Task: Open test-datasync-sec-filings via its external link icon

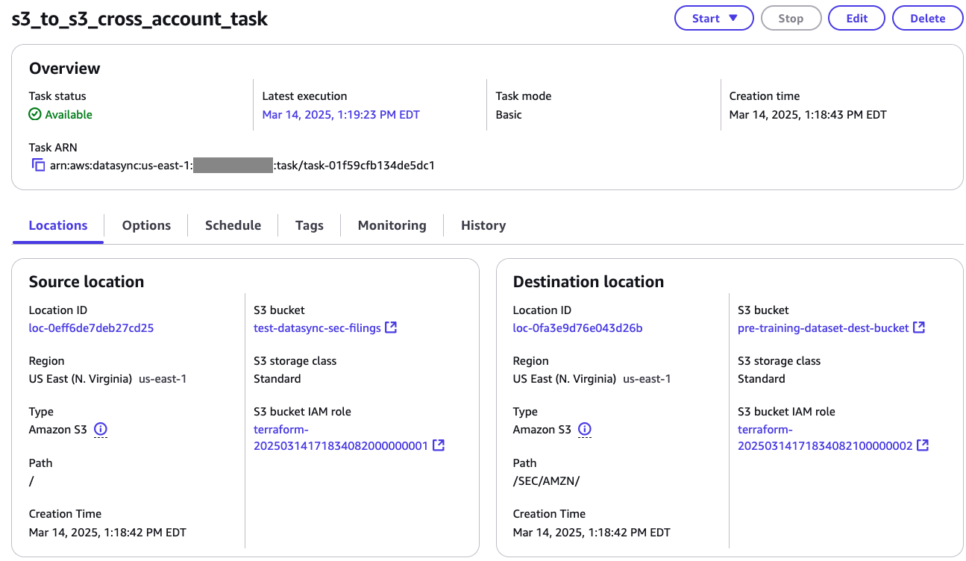Action: coord(392,327)
